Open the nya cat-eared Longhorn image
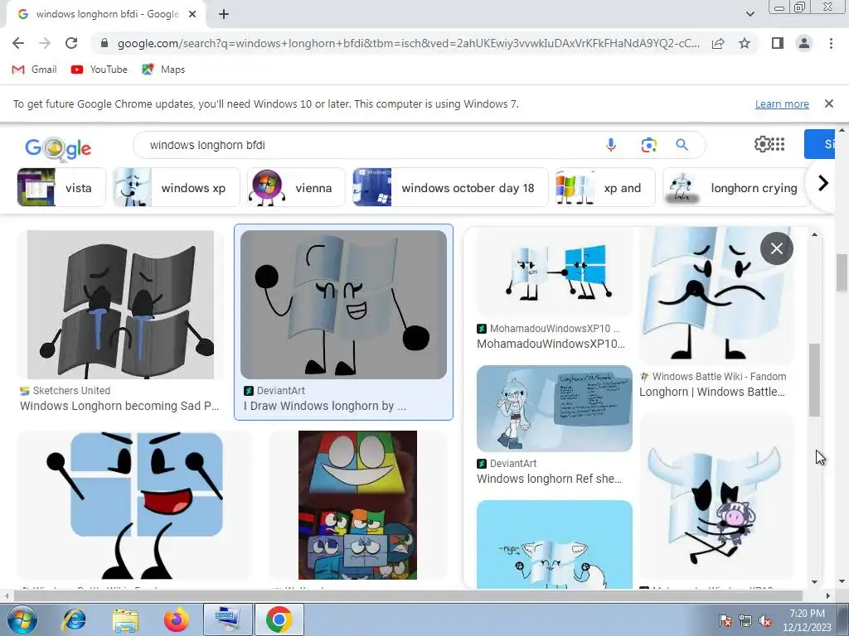849x636 pixels. click(x=555, y=544)
